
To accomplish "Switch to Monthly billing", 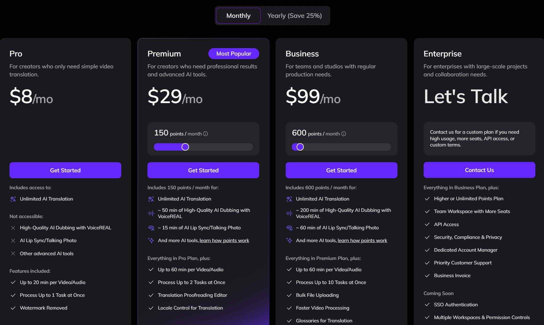I will pyautogui.click(x=238, y=16).
